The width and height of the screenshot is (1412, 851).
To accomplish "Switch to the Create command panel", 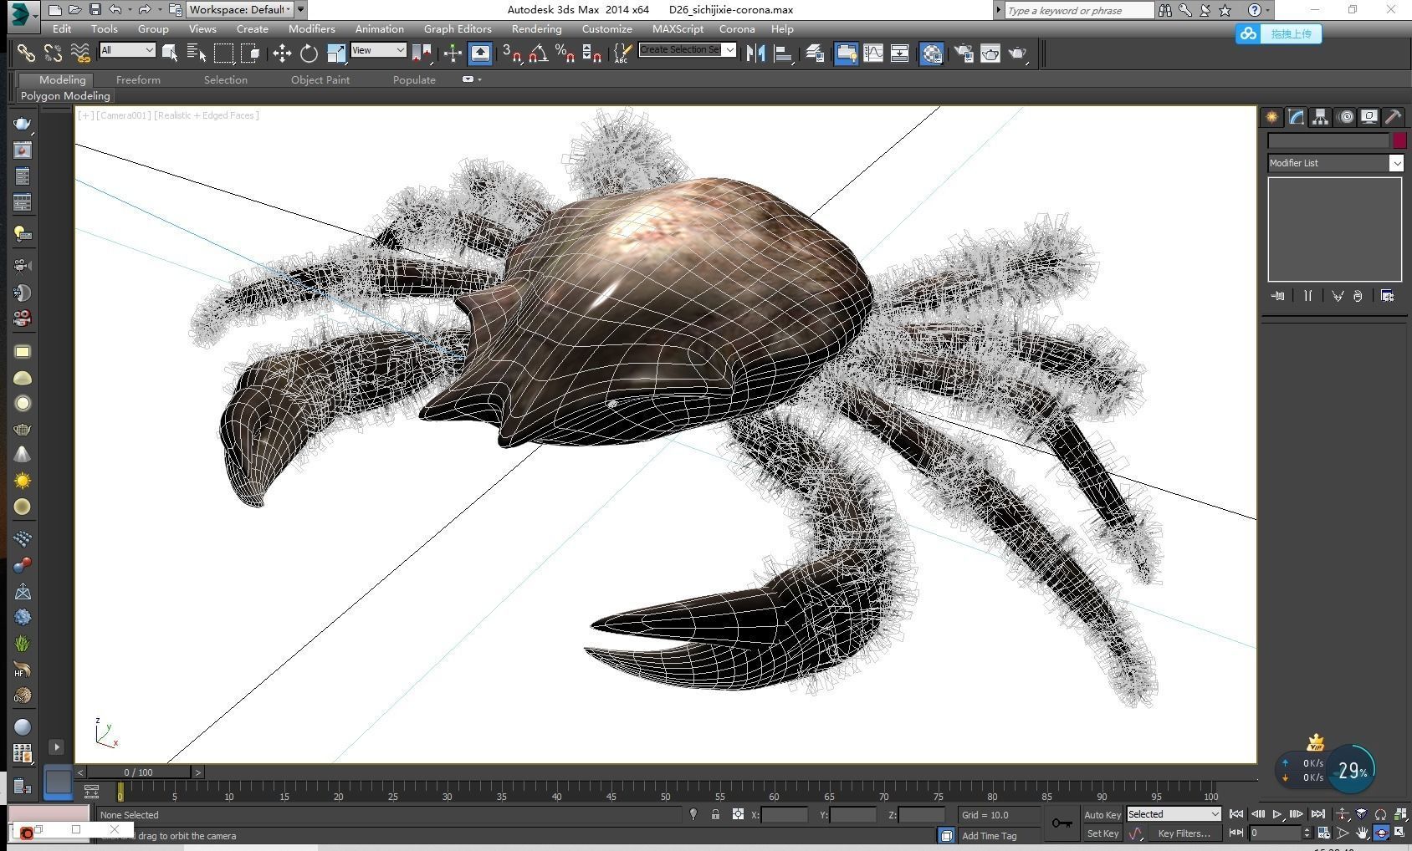I will click(x=1271, y=117).
